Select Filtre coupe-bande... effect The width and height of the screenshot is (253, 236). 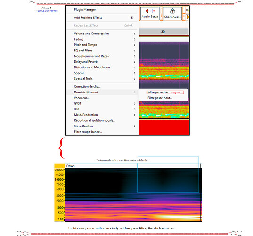[102, 132]
